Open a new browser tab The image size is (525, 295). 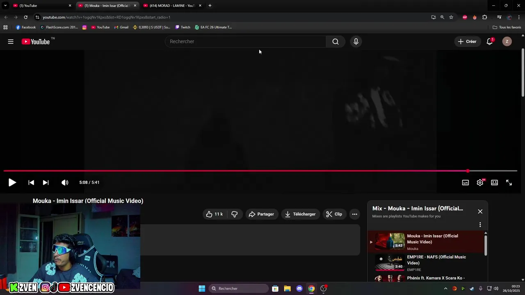[210, 6]
